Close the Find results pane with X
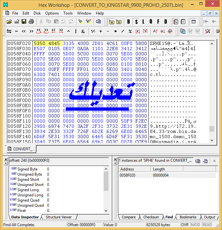This screenshot has width=222, height=230. [214, 161]
